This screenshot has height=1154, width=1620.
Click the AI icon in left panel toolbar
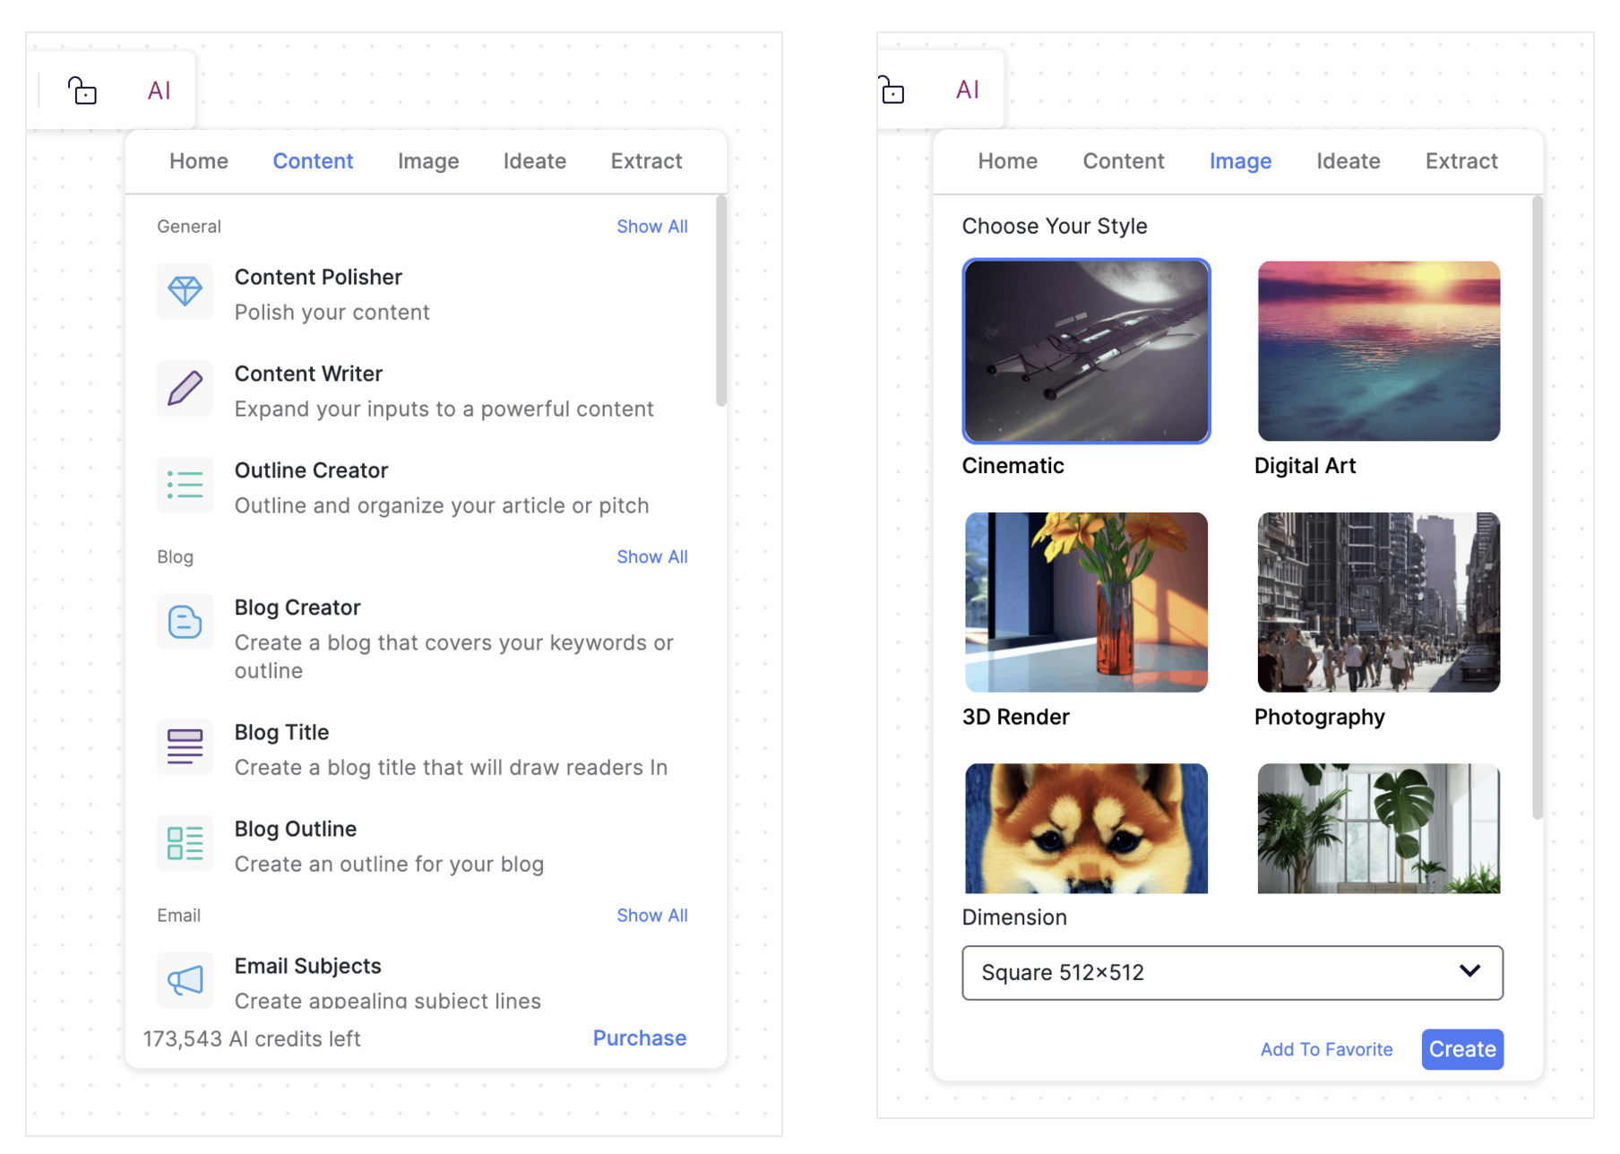159,90
